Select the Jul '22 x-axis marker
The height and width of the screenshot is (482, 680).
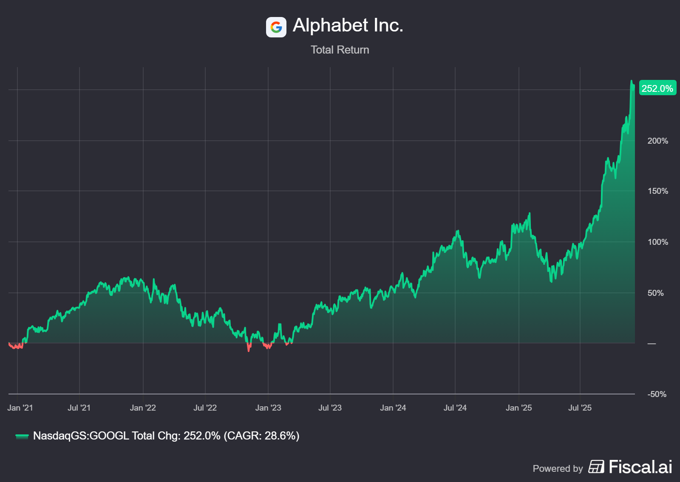coord(205,408)
